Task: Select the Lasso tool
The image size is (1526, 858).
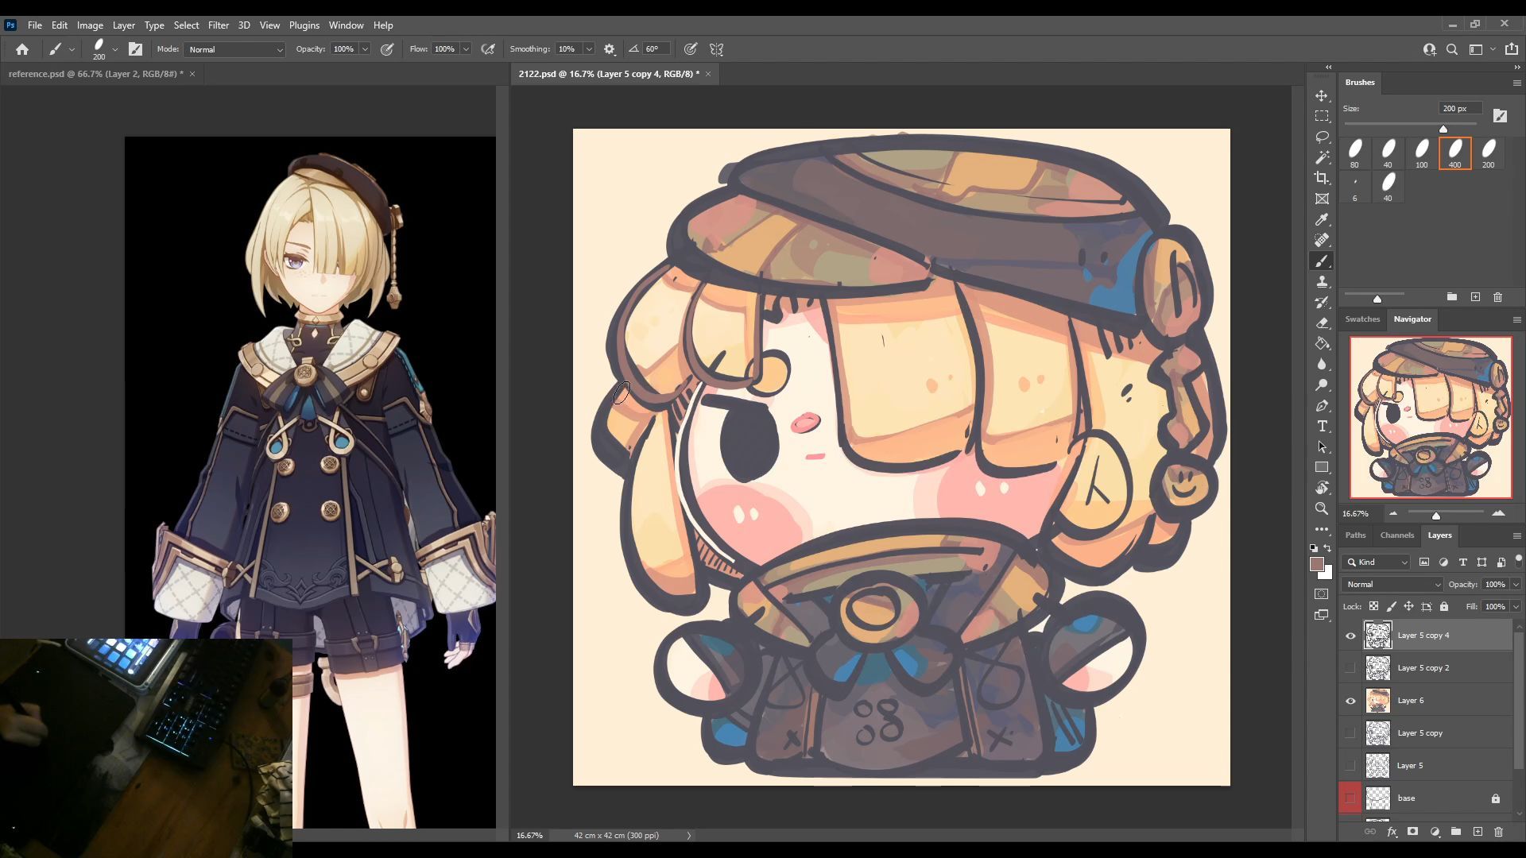Action: (1322, 137)
